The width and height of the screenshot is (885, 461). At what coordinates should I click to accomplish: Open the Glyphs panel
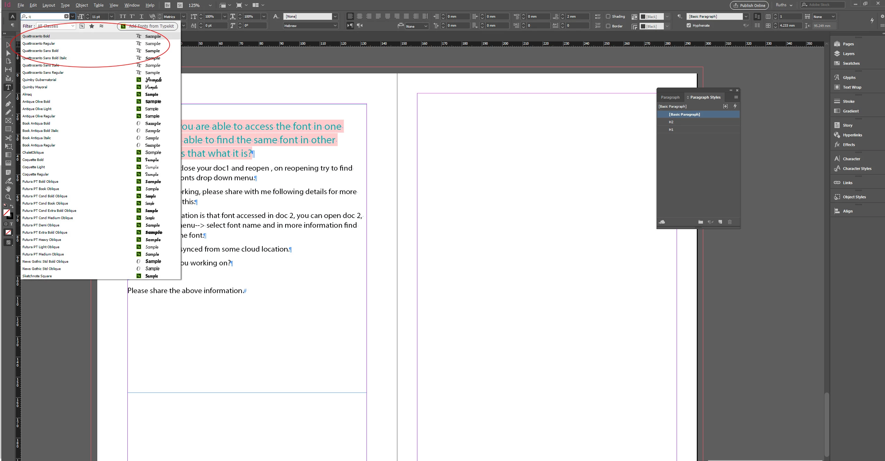coord(849,78)
